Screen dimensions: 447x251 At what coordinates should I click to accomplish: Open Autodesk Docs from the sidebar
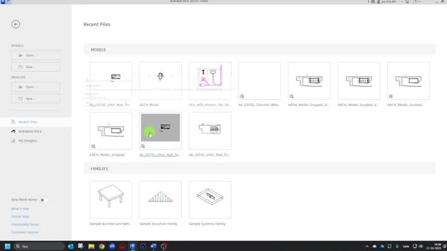click(x=30, y=132)
